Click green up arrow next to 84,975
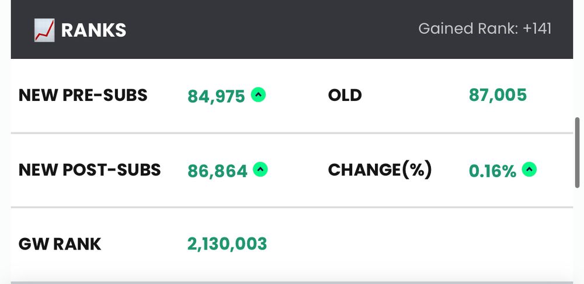This screenshot has width=584, height=284. (x=258, y=94)
